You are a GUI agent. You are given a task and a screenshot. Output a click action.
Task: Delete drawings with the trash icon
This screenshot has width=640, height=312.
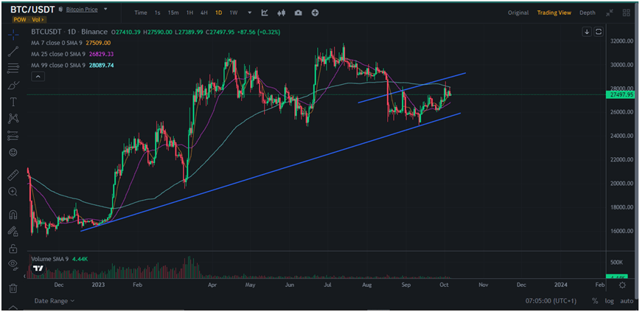[x=13, y=288]
